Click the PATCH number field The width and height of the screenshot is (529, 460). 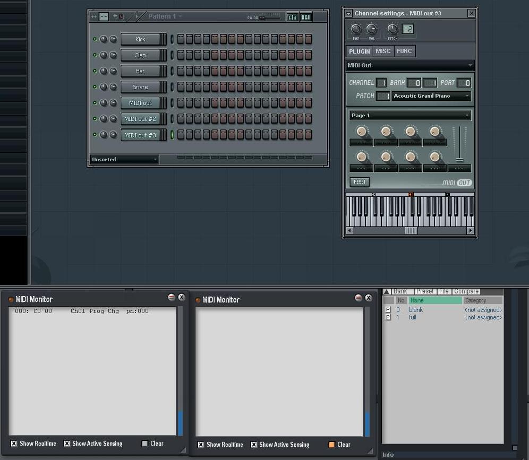click(x=383, y=96)
